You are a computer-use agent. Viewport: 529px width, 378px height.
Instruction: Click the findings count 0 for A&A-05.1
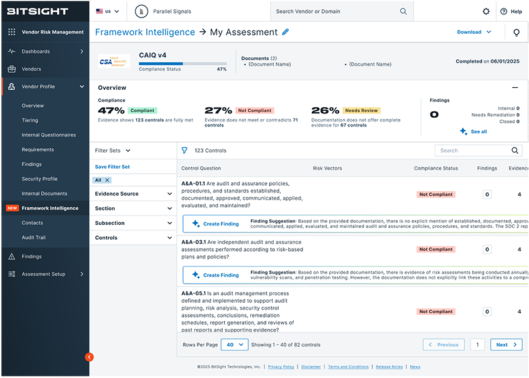click(487, 311)
